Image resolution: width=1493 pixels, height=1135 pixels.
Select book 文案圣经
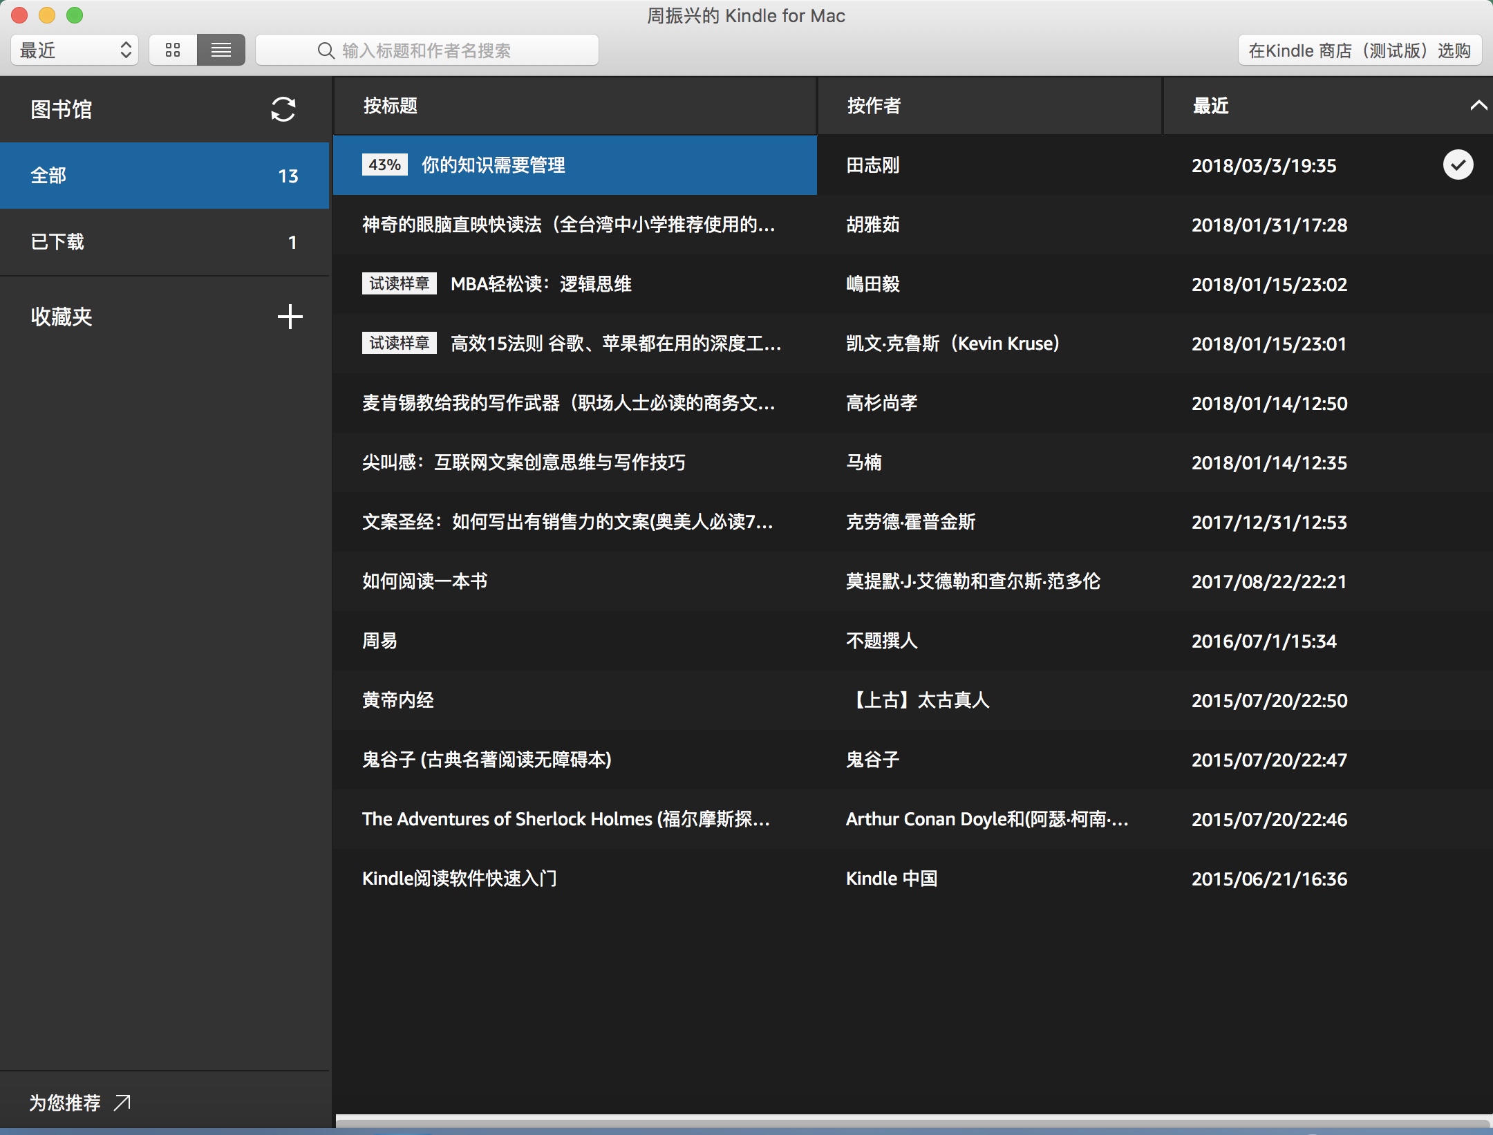pyautogui.click(x=567, y=522)
